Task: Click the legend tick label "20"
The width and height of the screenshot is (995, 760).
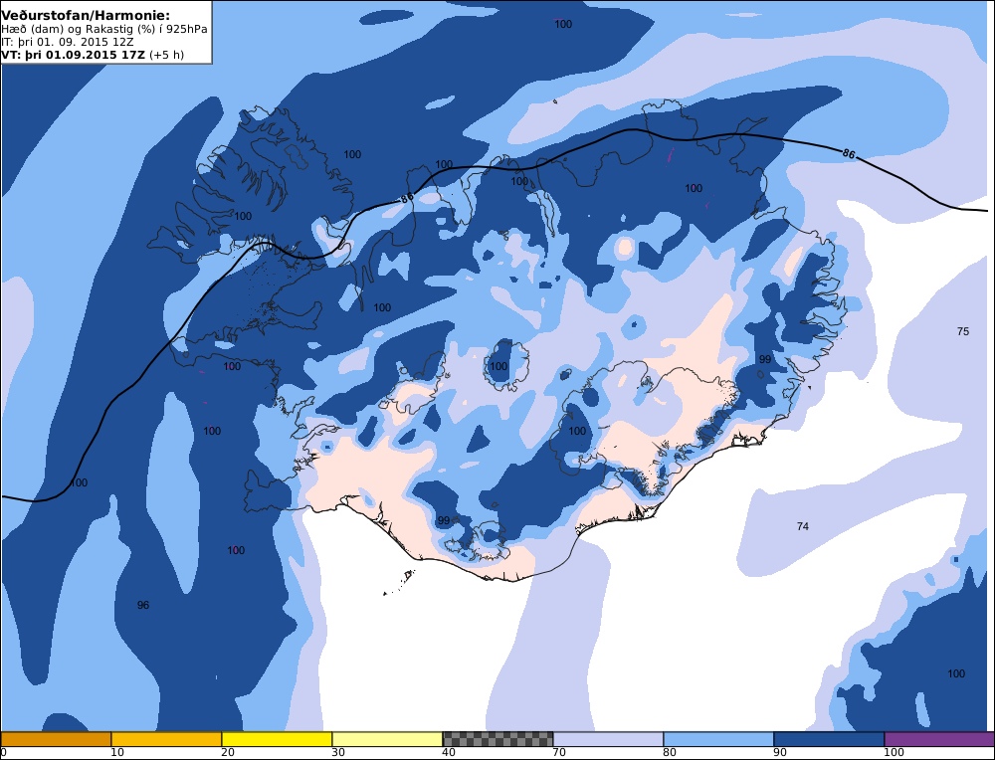Action: point(228,752)
